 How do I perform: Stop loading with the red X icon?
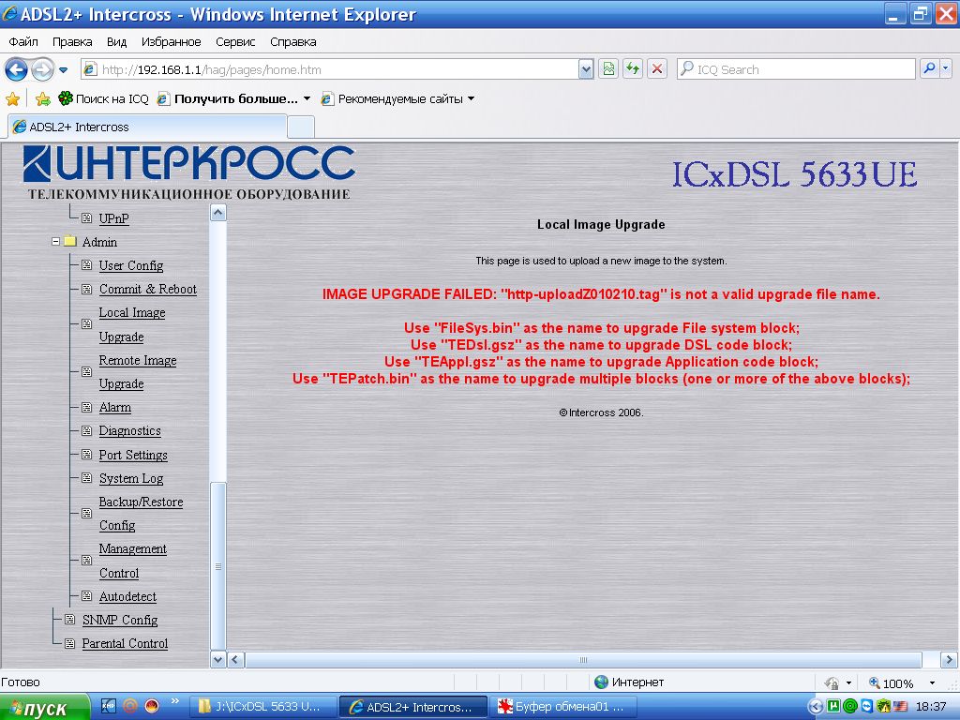pos(657,69)
